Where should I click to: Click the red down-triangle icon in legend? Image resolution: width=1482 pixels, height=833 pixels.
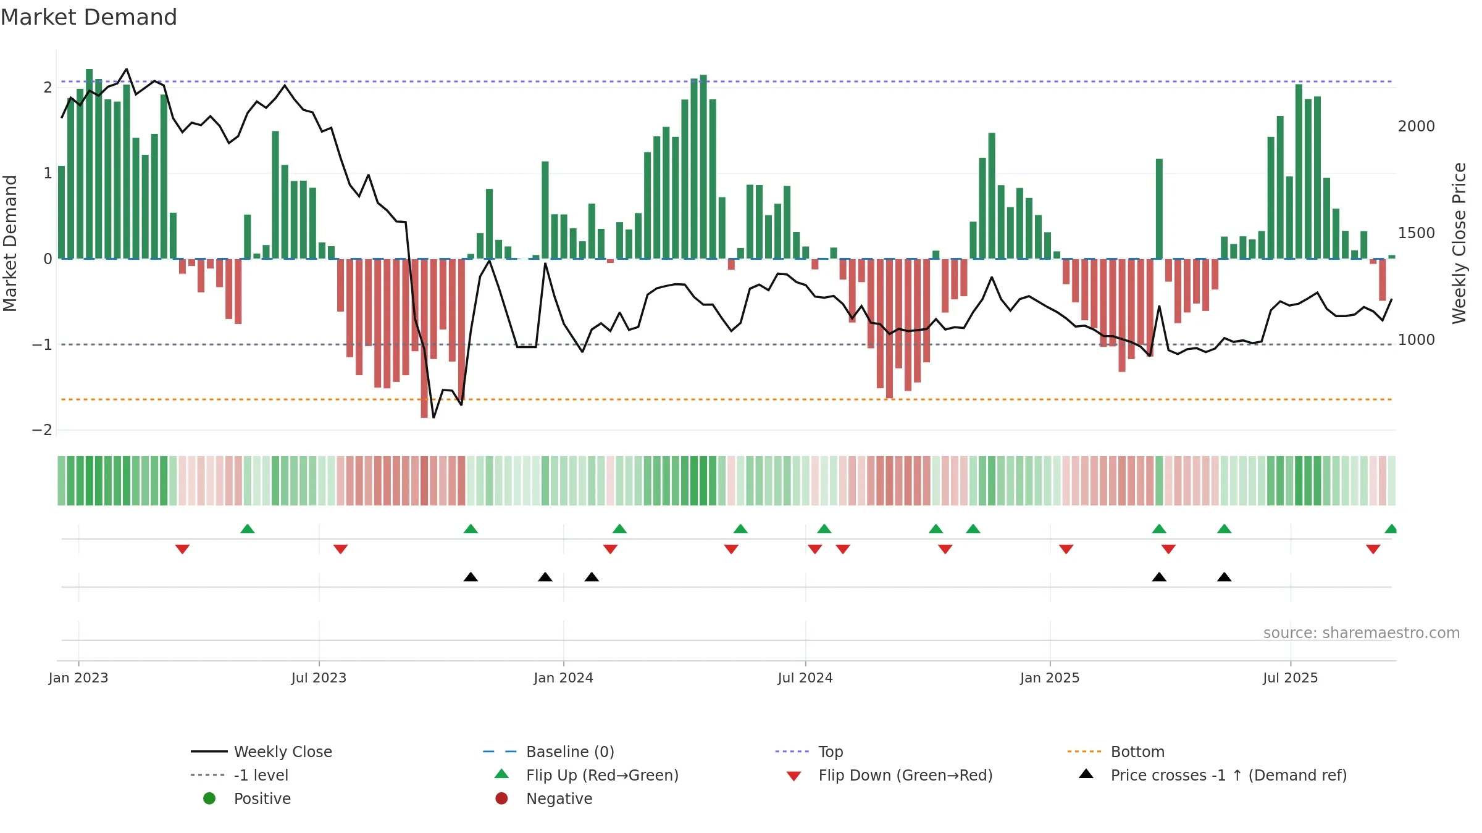point(794,776)
